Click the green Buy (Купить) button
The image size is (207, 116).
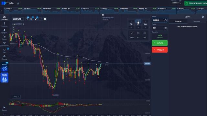[160, 43]
